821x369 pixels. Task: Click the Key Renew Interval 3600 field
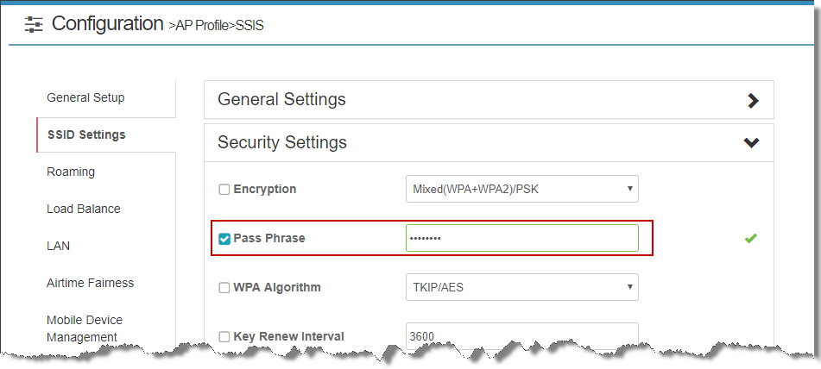coord(522,335)
